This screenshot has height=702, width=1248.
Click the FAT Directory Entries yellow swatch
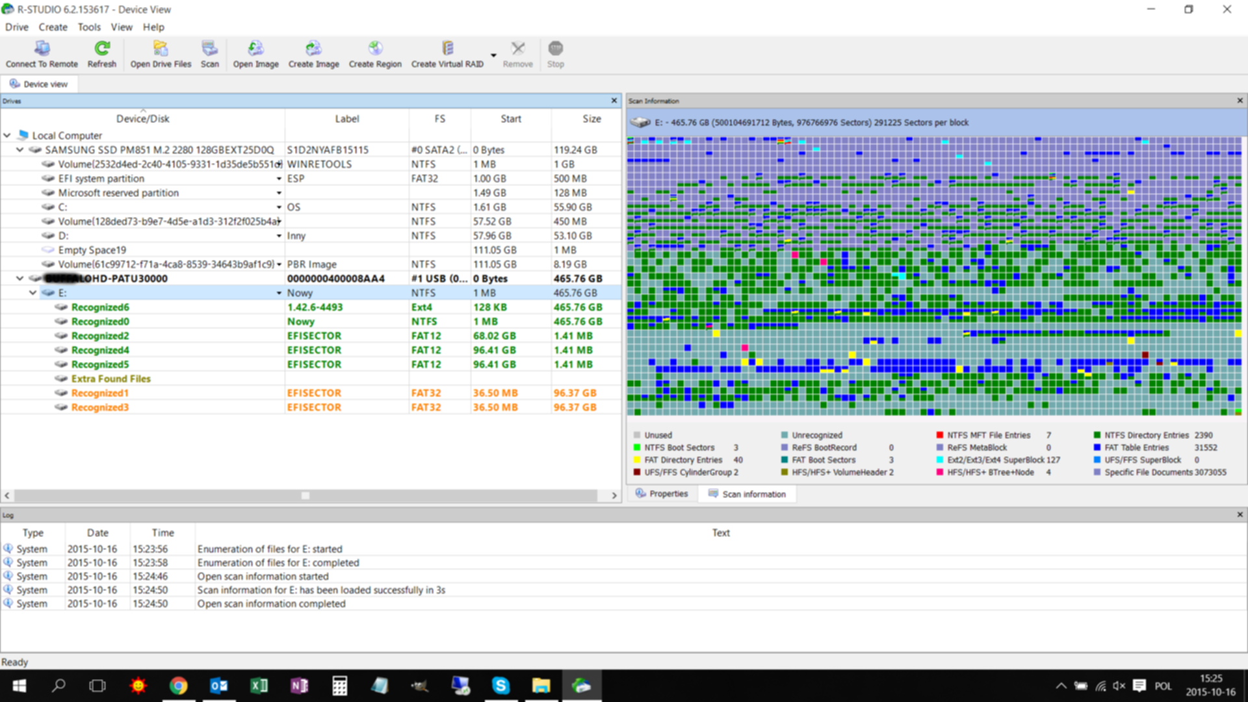coord(637,460)
